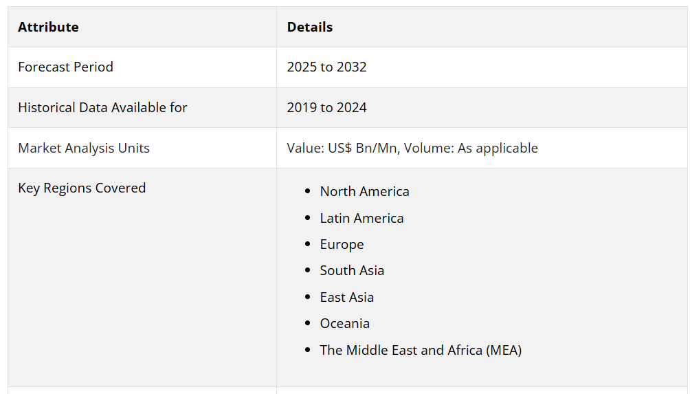This screenshot has width=690, height=394.
Task: Click Oceania in the regions list
Action: click(344, 324)
